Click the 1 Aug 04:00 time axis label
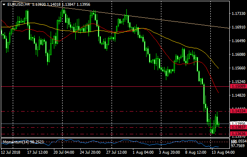Viewport: 247px width, 157px height. [143, 152]
